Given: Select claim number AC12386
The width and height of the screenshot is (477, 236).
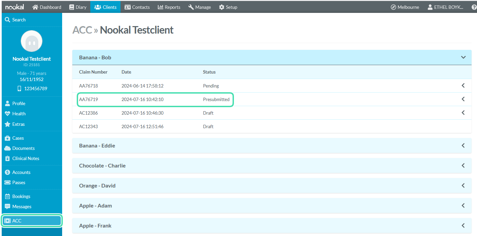Looking at the screenshot, I should click(x=88, y=113).
